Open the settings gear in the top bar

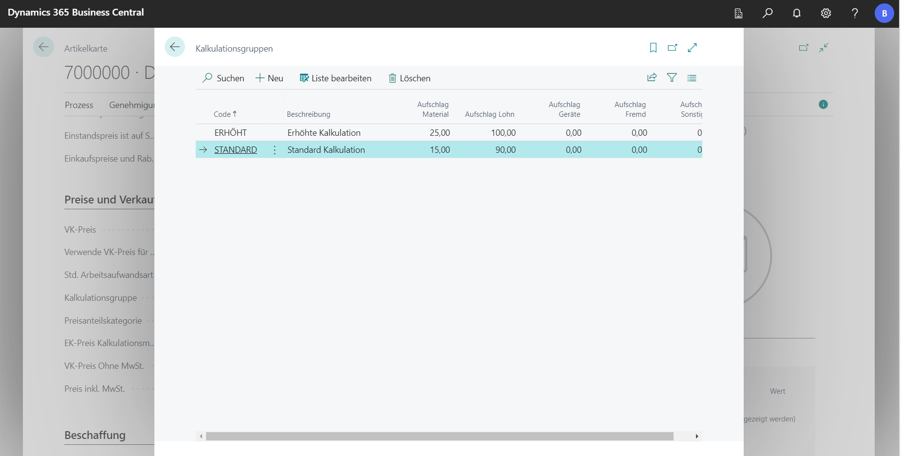click(826, 13)
